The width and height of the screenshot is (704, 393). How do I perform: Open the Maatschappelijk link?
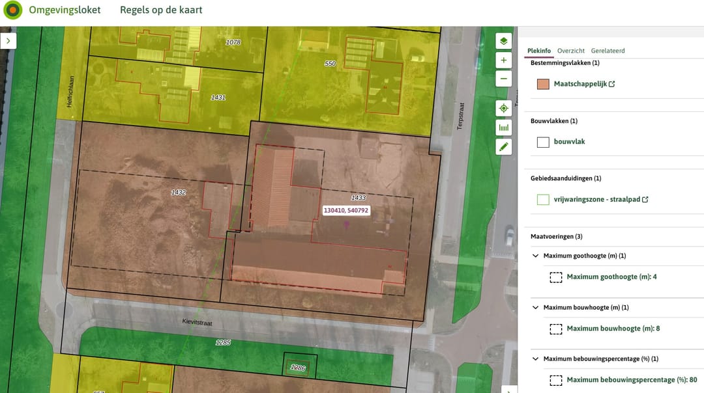point(580,84)
